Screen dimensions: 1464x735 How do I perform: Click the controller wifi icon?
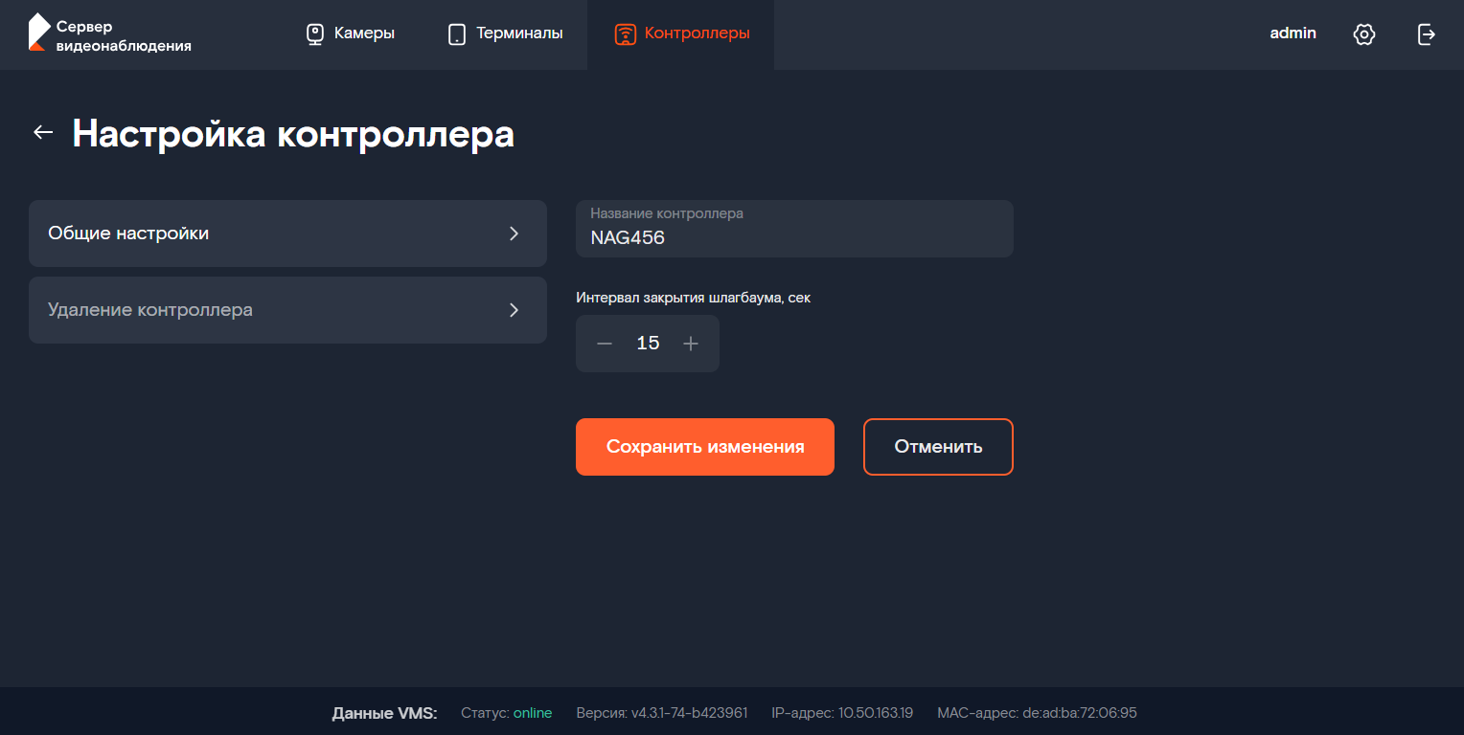625,34
